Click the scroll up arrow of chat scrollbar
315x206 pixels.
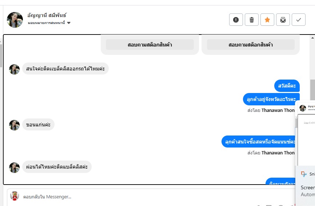click(x=312, y=37)
